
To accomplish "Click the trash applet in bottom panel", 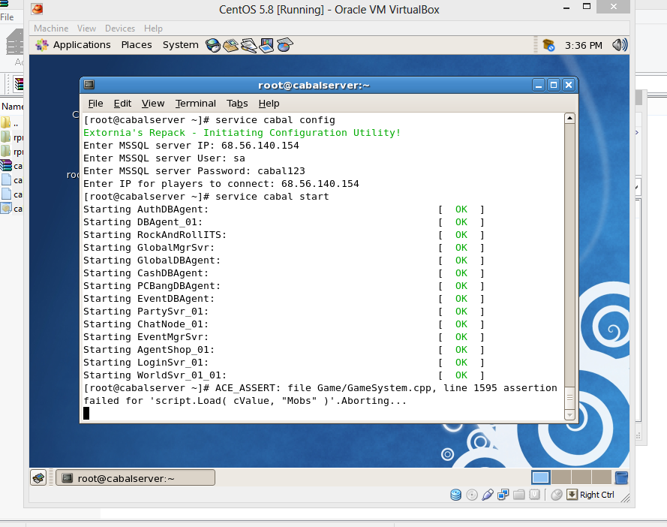I will 621,477.
